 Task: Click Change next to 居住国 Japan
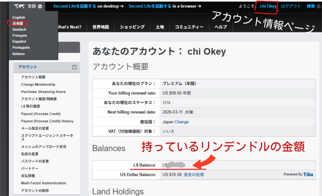[182, 122]
